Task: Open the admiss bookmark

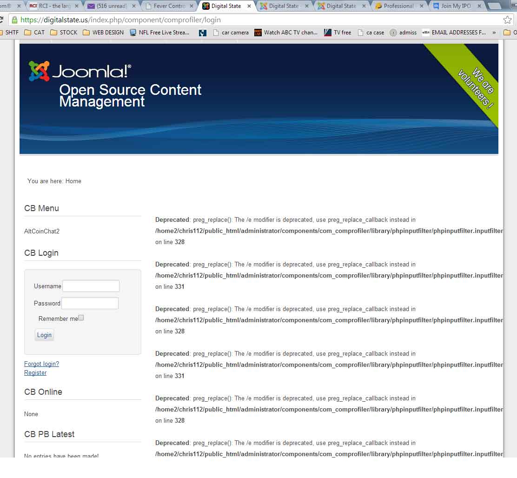Action: (403, 32)
